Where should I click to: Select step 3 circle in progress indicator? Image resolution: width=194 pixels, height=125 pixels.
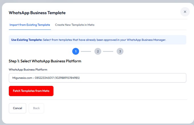pos(120,51)
